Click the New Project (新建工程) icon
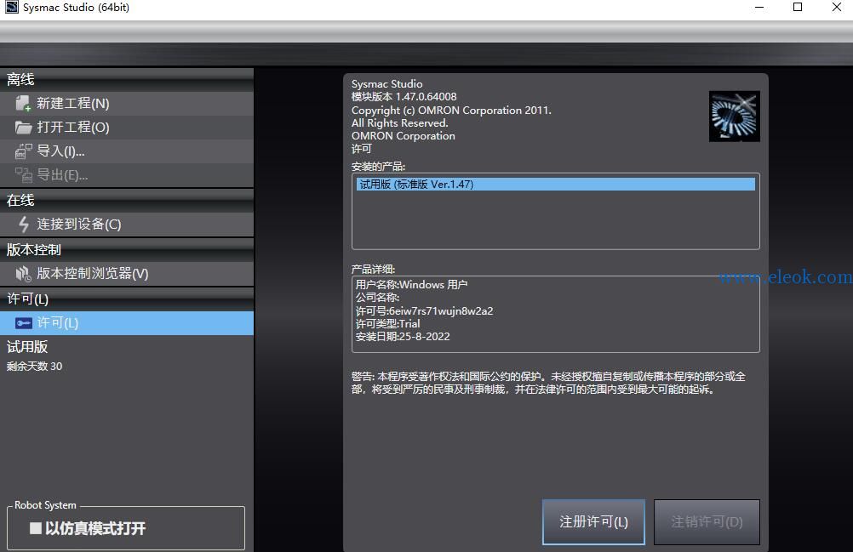This screenshot has width=853, height=552. click(23, 103)
